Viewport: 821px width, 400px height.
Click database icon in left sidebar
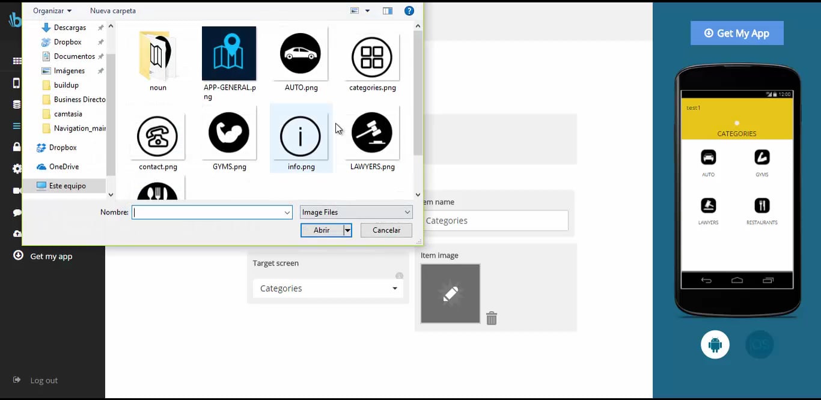[16, 105]
